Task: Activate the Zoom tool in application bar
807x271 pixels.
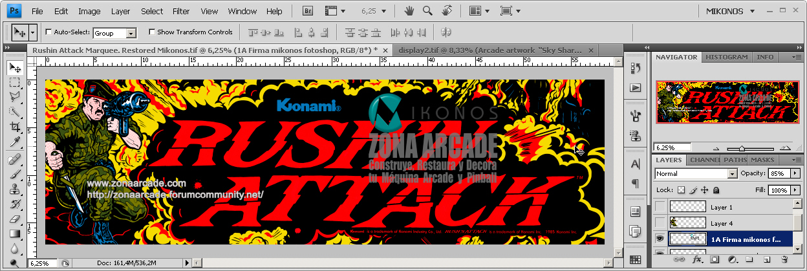Action: pos(427,11)
